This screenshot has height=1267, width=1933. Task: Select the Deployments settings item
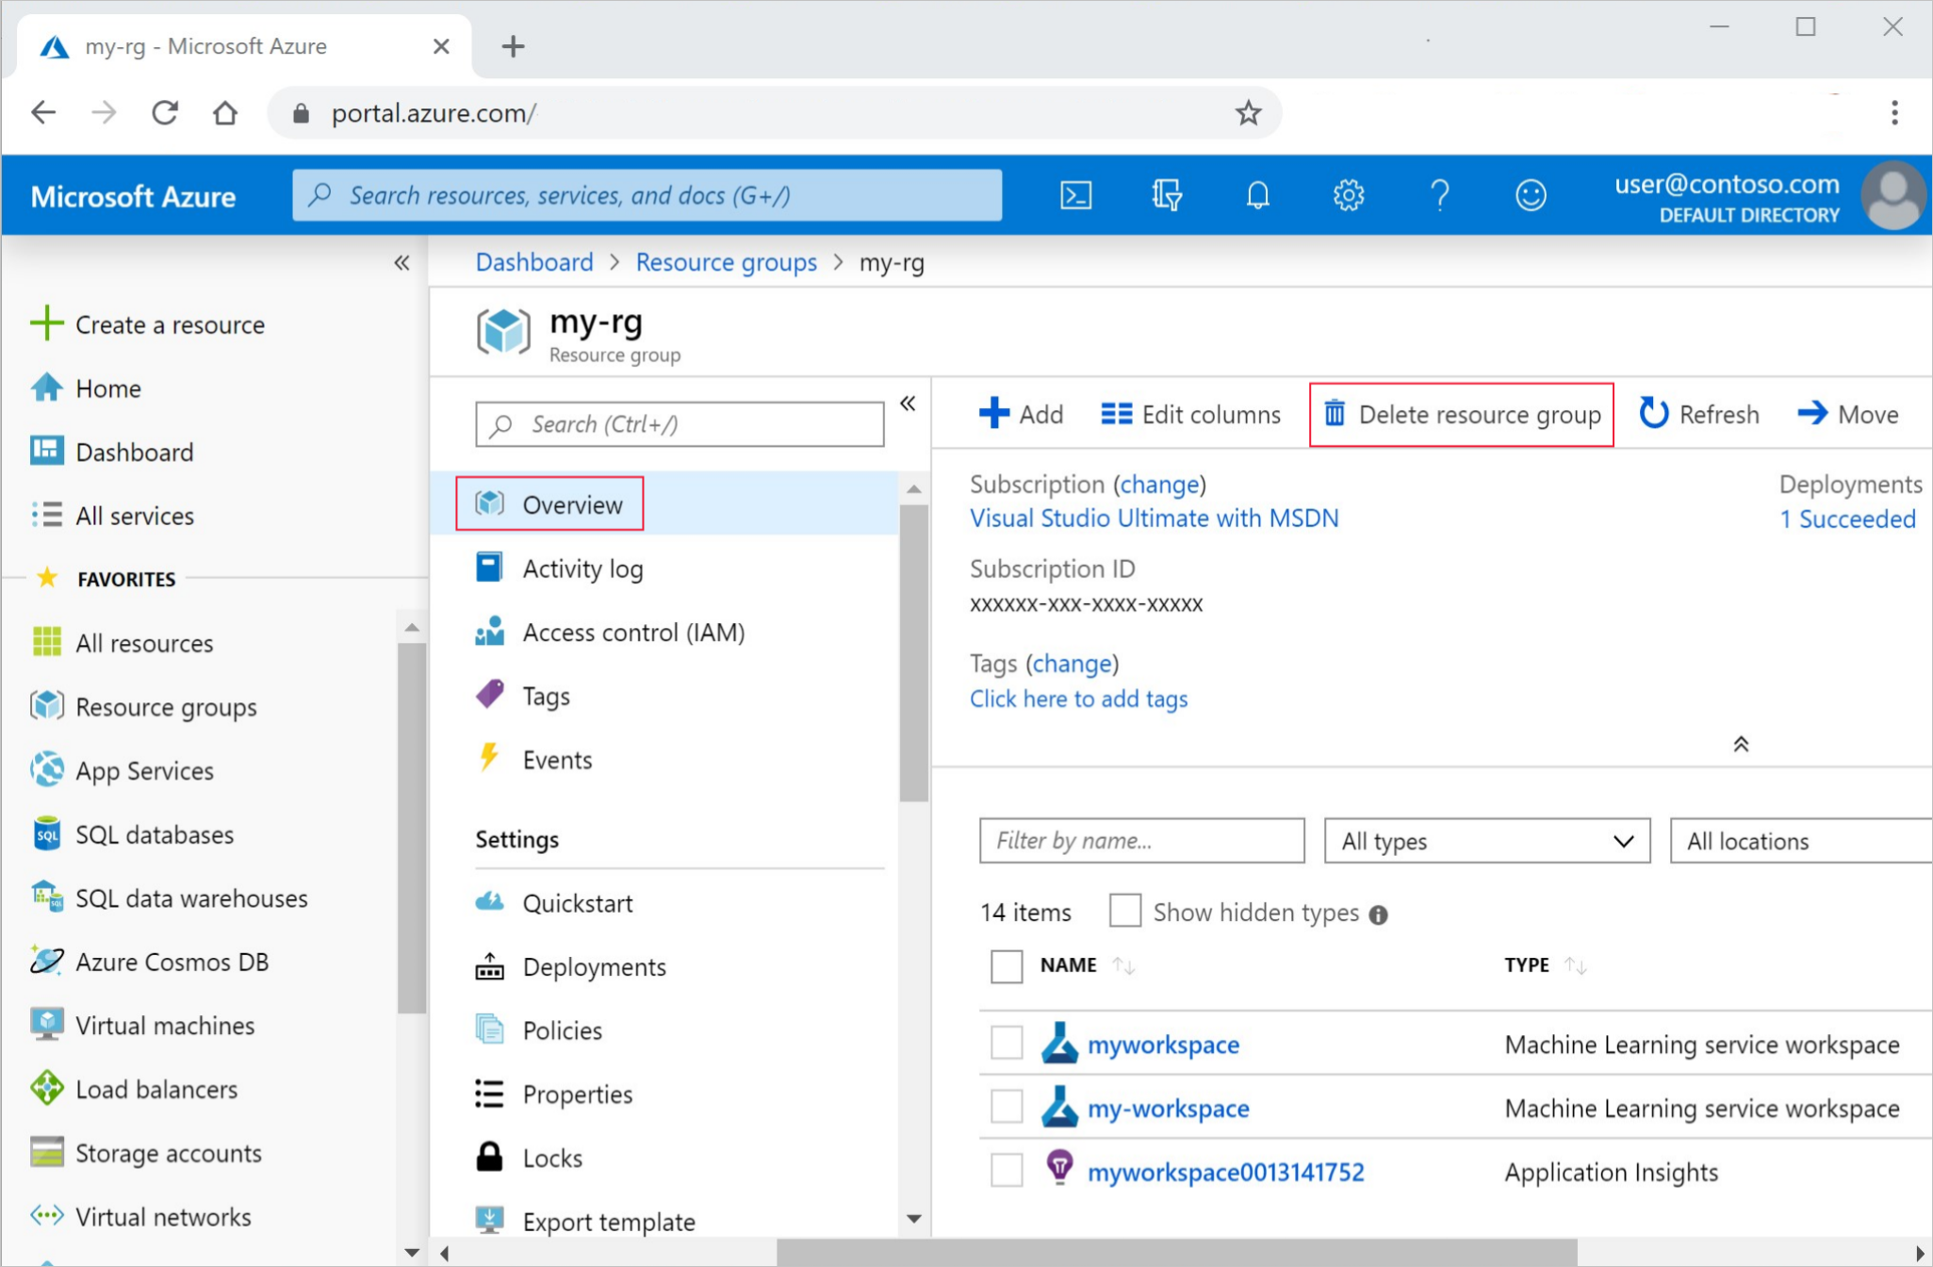point(597,965)
